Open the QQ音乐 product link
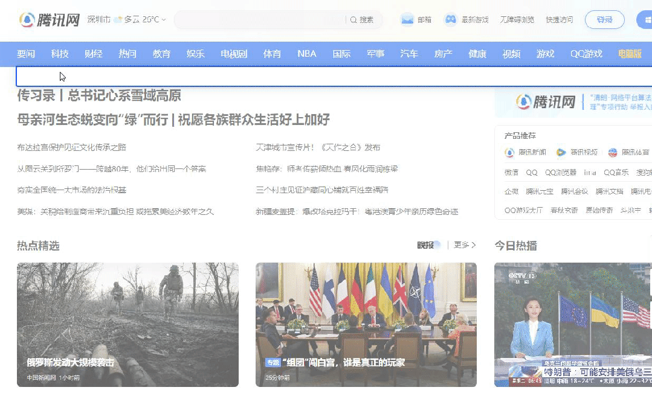 point(616,173)
